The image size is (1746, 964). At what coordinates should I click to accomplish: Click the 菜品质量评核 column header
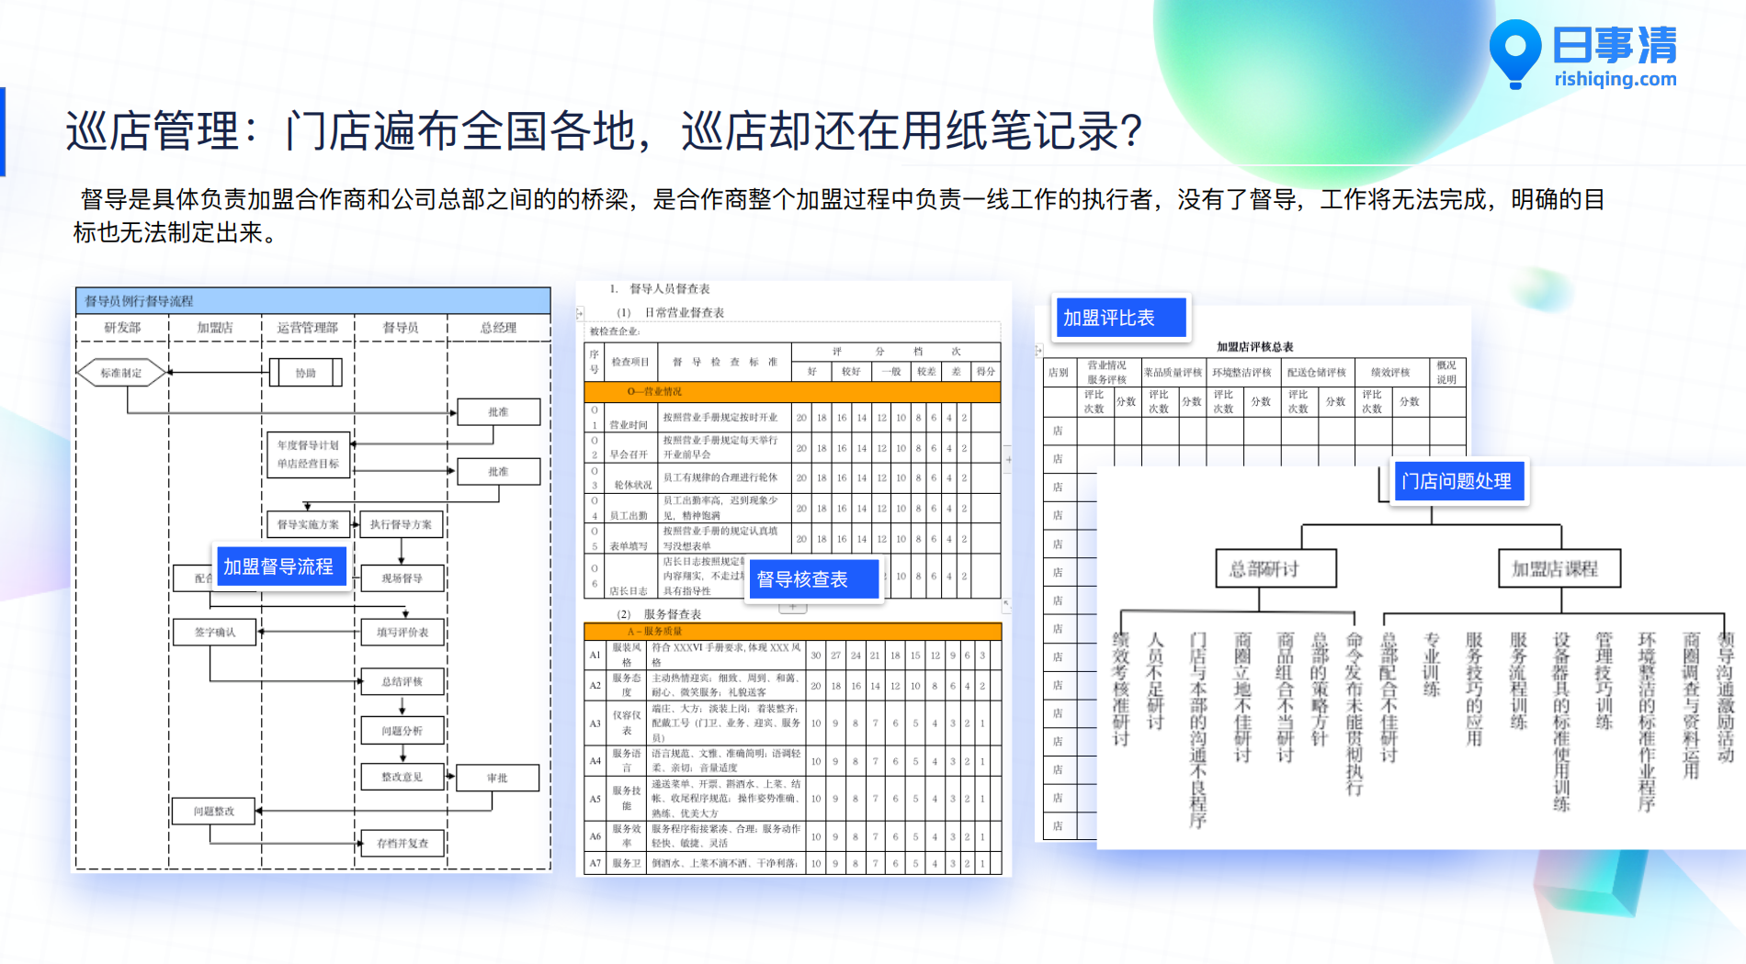click(1173, 373)
